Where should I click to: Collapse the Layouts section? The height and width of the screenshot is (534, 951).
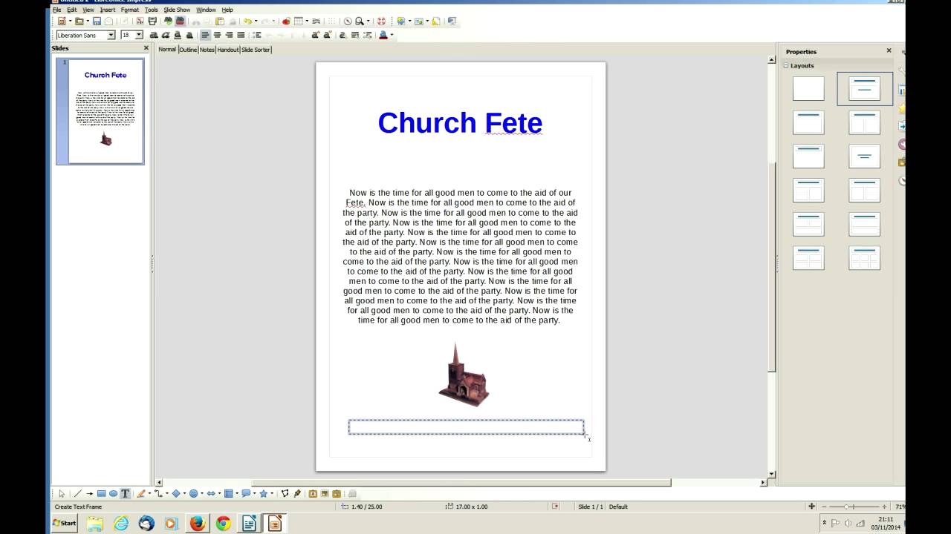point(786,65)
